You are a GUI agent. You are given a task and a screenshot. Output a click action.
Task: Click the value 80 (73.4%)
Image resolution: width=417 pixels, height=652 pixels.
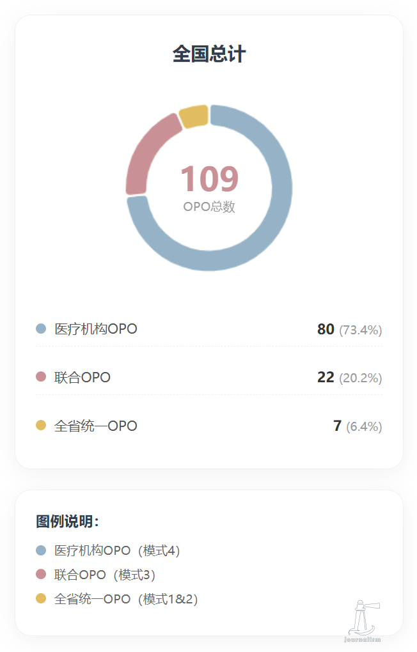tap(349, 330)
